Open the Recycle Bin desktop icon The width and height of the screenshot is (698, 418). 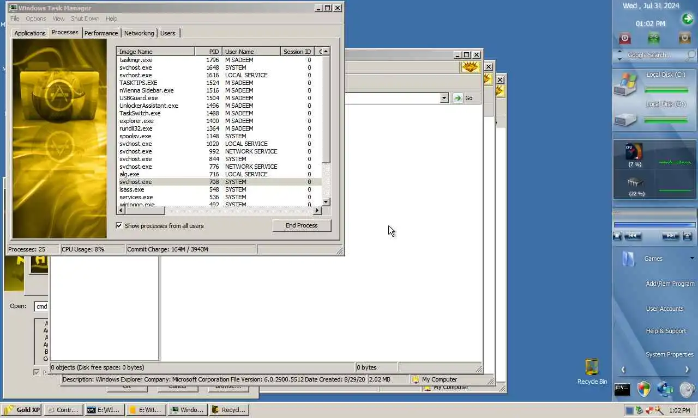tap(592, 367)
